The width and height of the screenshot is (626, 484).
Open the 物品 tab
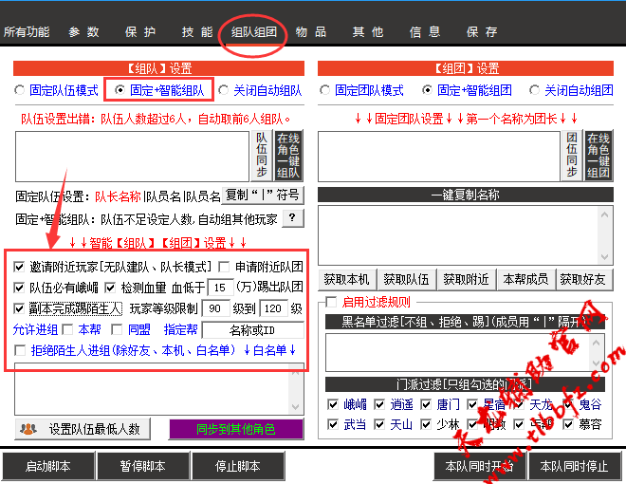(311, 31)
